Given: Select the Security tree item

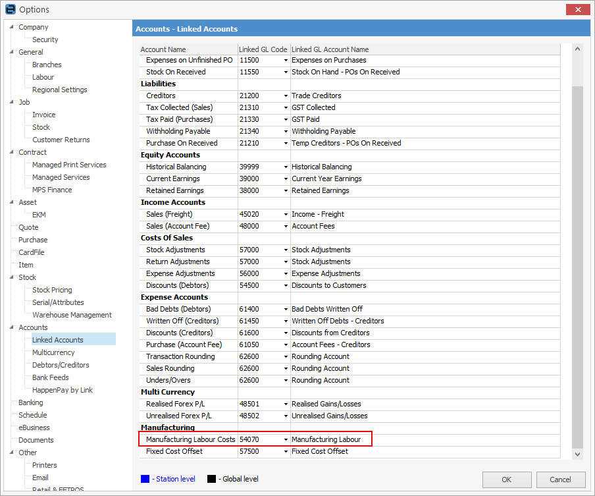Looking at the screenshot, I should [x=45, y=40].
